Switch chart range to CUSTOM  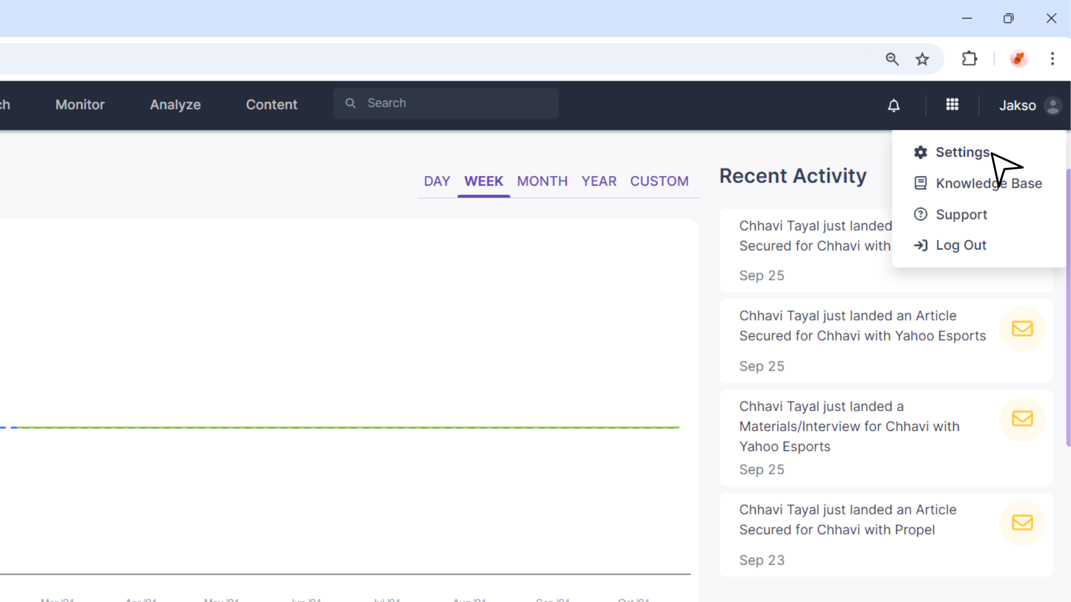tap(659, 181)
